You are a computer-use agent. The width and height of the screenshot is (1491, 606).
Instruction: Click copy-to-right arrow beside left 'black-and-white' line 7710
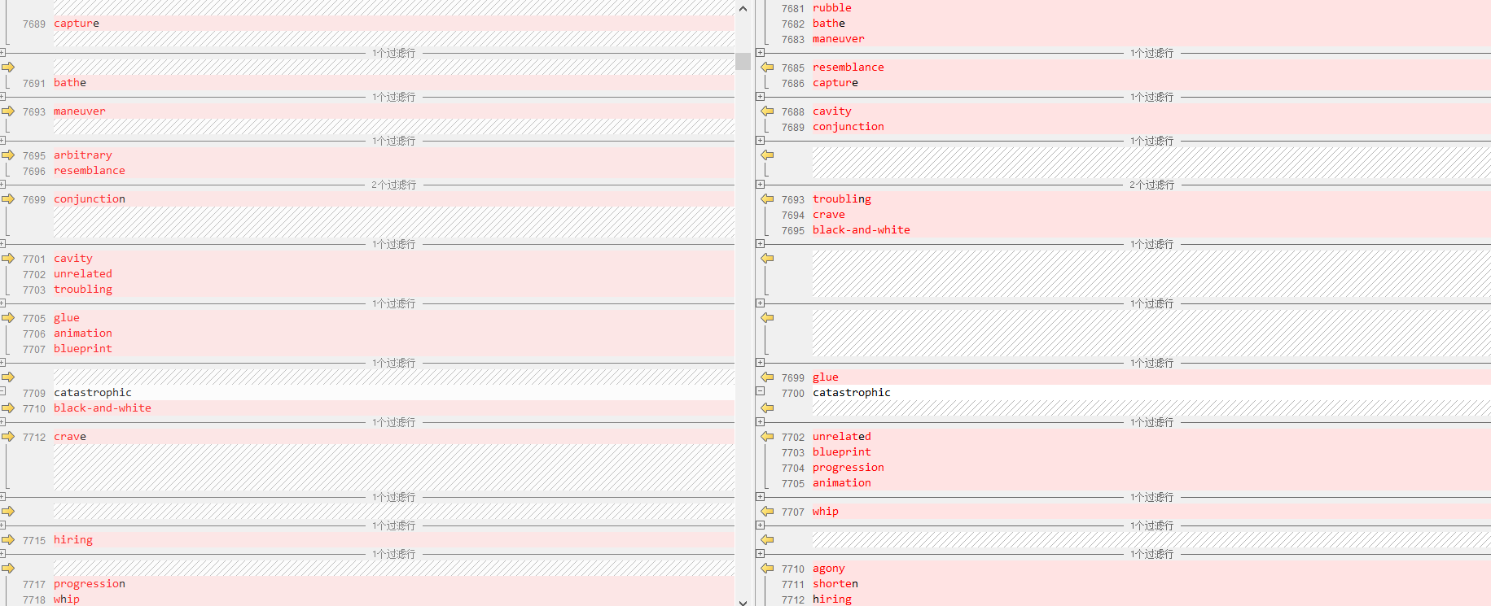pyautogui.click(x=8, y=408)
